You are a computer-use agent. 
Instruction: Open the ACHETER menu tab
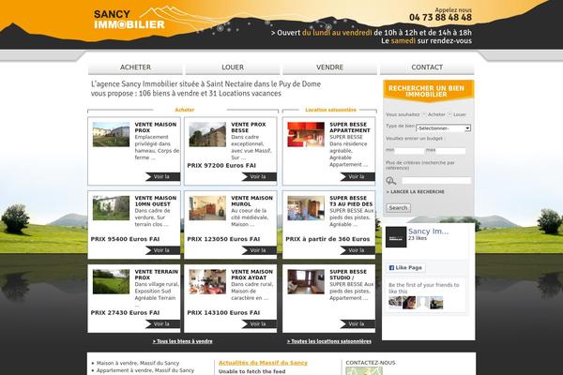[135, 67]
